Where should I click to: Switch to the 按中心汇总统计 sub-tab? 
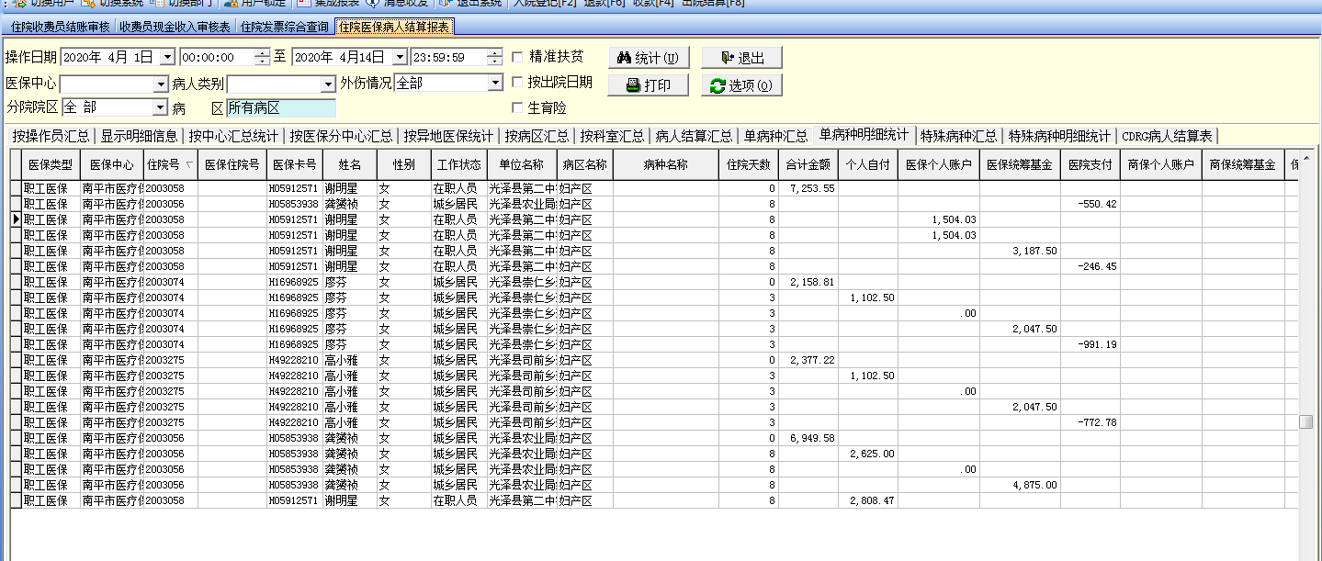coord(233,136)
